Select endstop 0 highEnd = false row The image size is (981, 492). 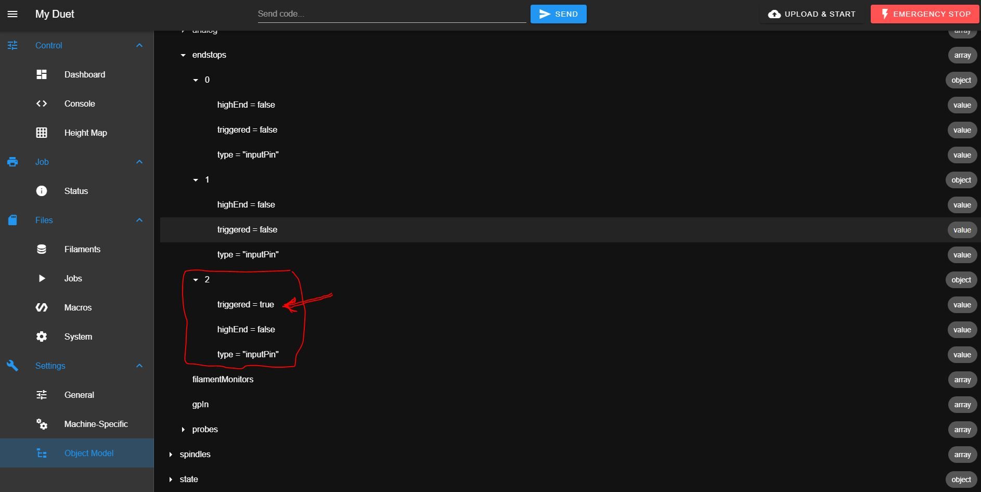tap(571, 105)
